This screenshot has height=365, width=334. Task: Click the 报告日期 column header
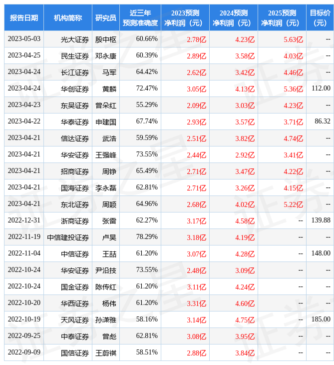pyautogui.click(x=24, y=18)
